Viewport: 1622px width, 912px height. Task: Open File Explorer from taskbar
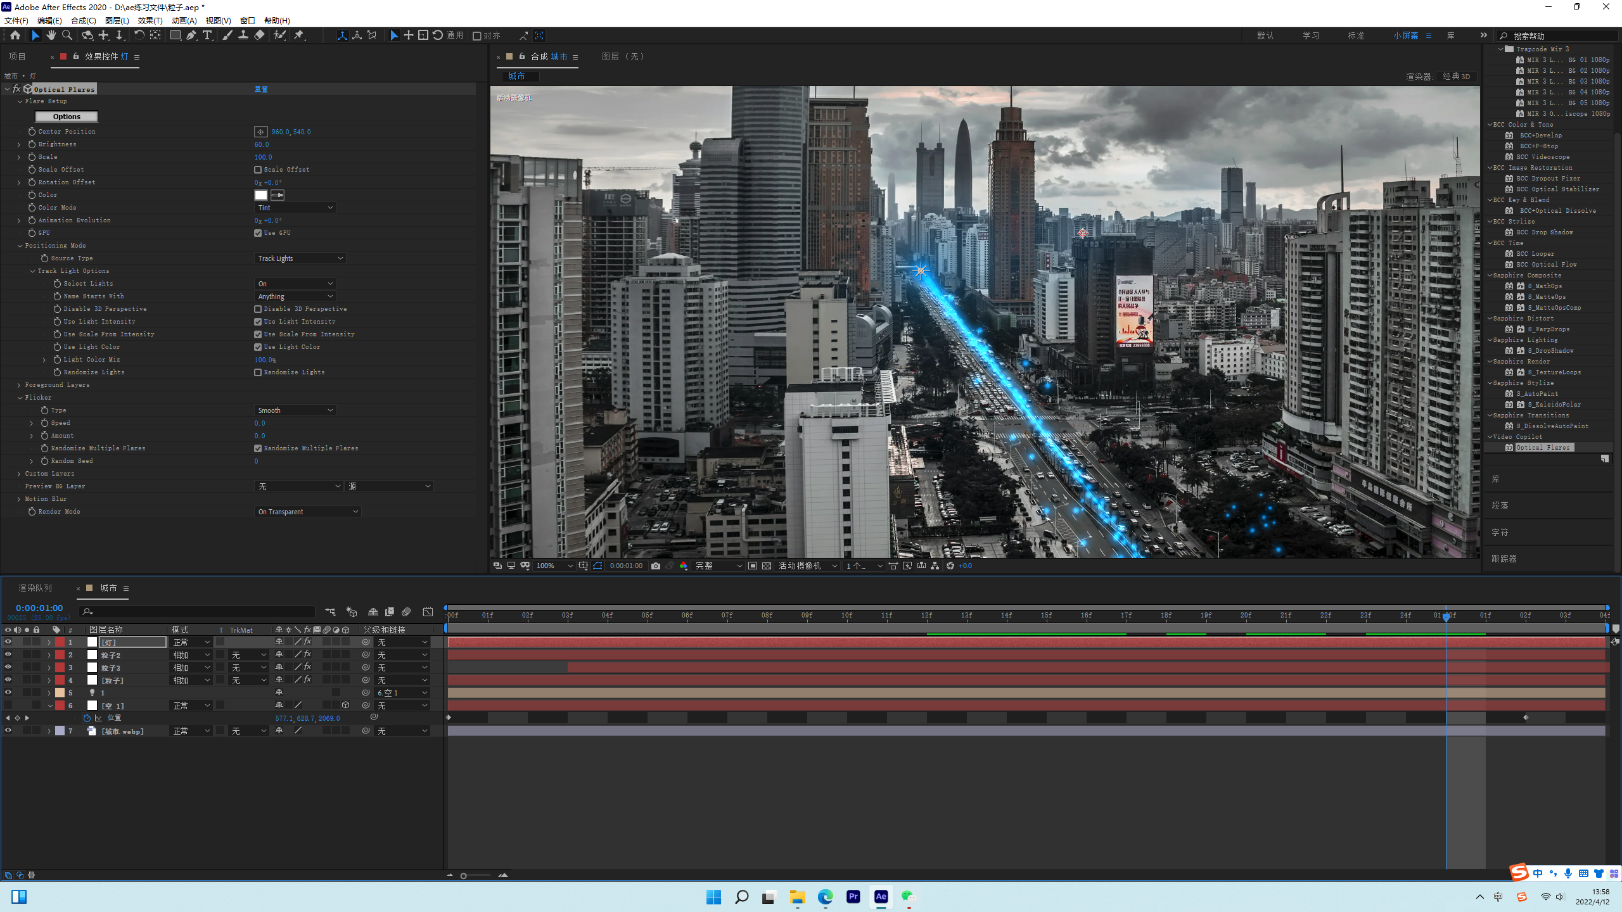click(x=797, y=896)
